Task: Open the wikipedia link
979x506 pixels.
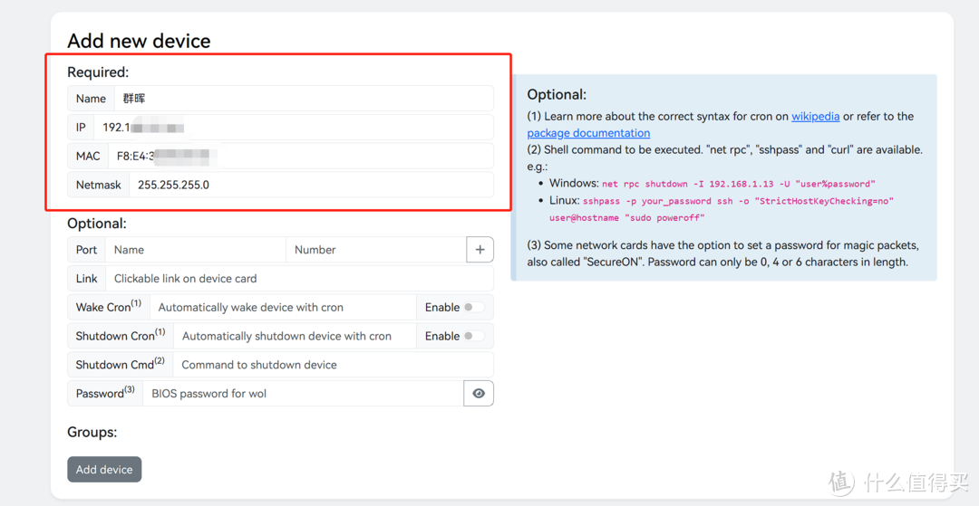Action: click(x=816, y=116)
